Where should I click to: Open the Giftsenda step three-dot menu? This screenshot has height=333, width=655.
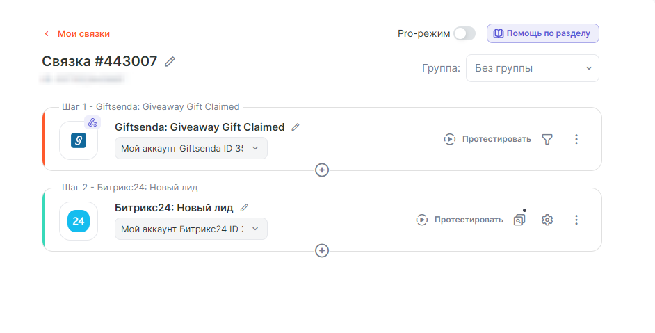[576, 139]
